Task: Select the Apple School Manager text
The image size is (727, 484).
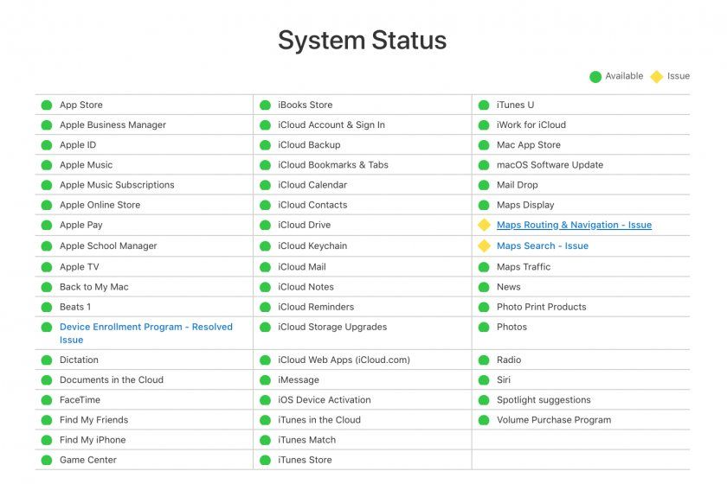Action: click(x=108, y=246)
